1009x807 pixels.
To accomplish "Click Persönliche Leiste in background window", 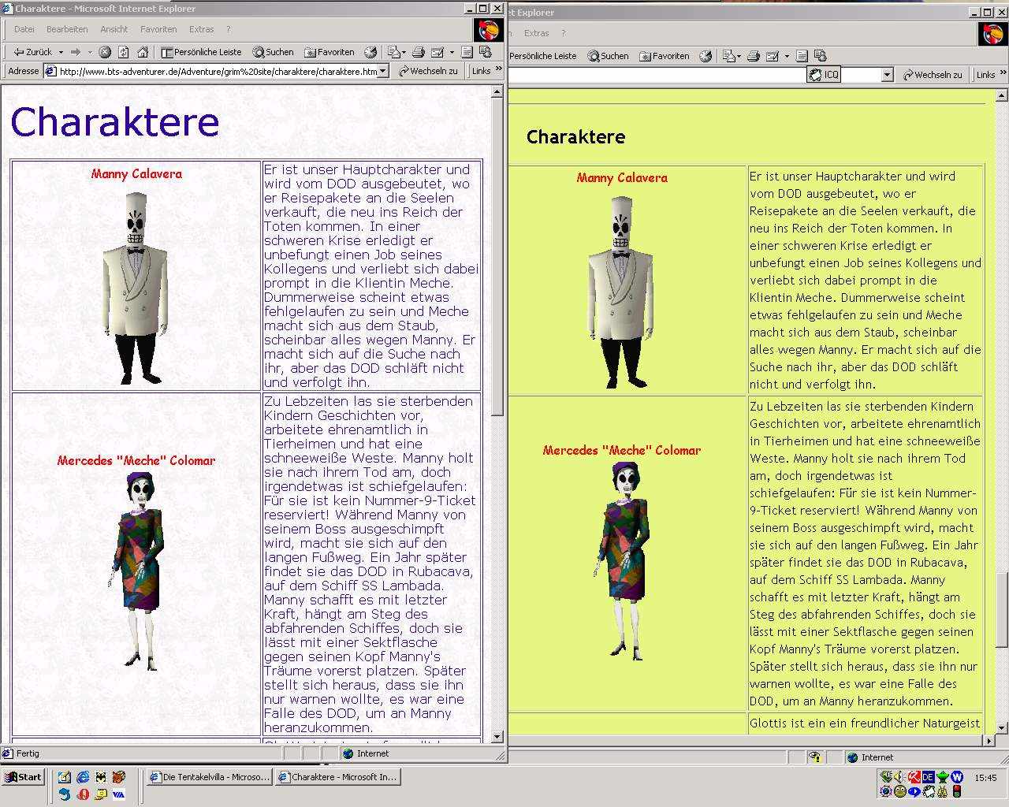I will 542,56.
